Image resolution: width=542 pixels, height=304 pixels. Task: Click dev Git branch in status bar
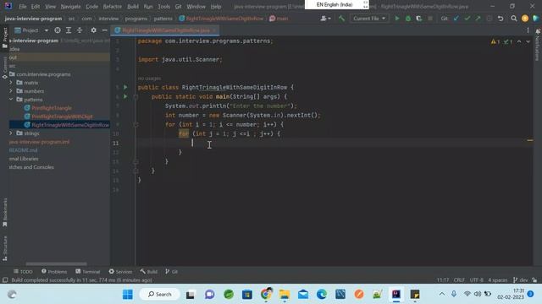click(521, 280)
